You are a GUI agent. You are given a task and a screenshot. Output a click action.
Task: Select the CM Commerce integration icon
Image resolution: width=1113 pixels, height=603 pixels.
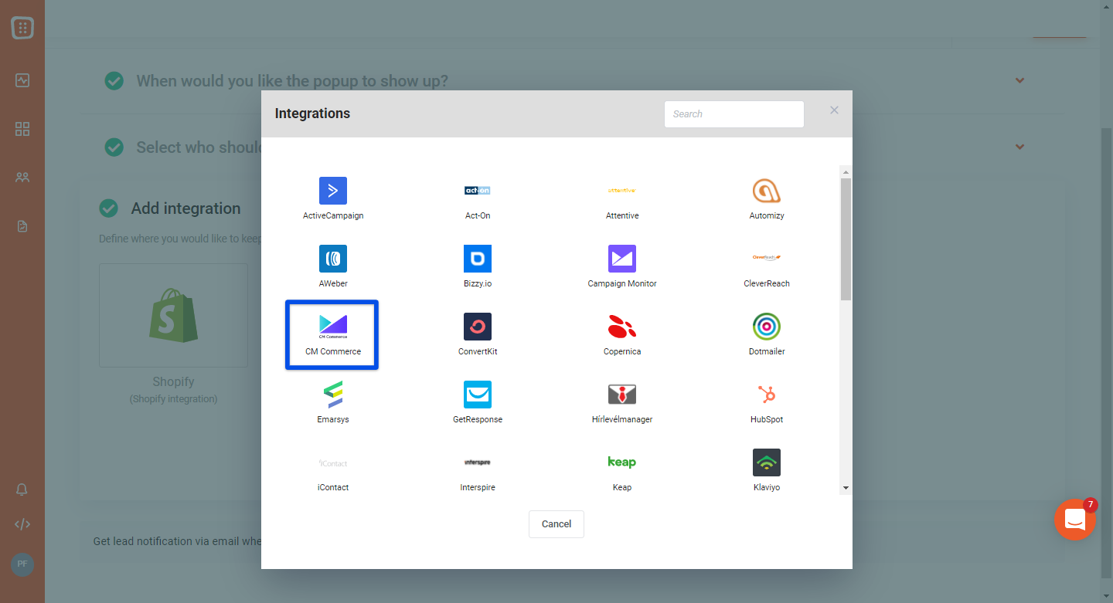pyautogui.click(x=333, y=327)
